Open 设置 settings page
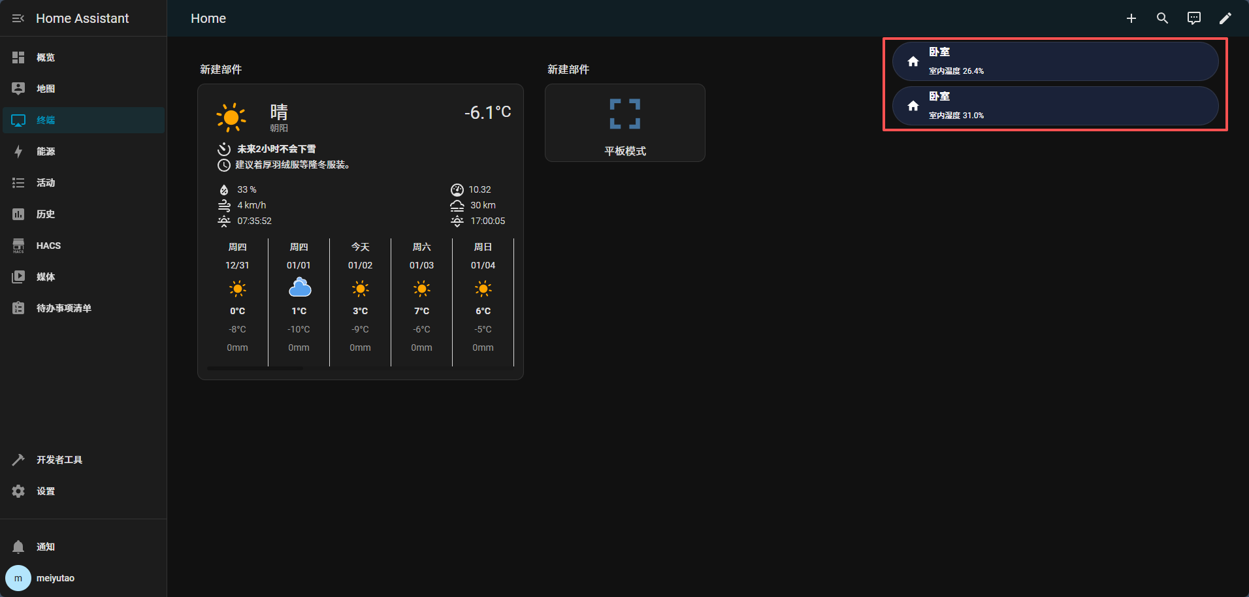Viewport: 1249px width, 597px height. pyautogui.click(x=46, y=491)
